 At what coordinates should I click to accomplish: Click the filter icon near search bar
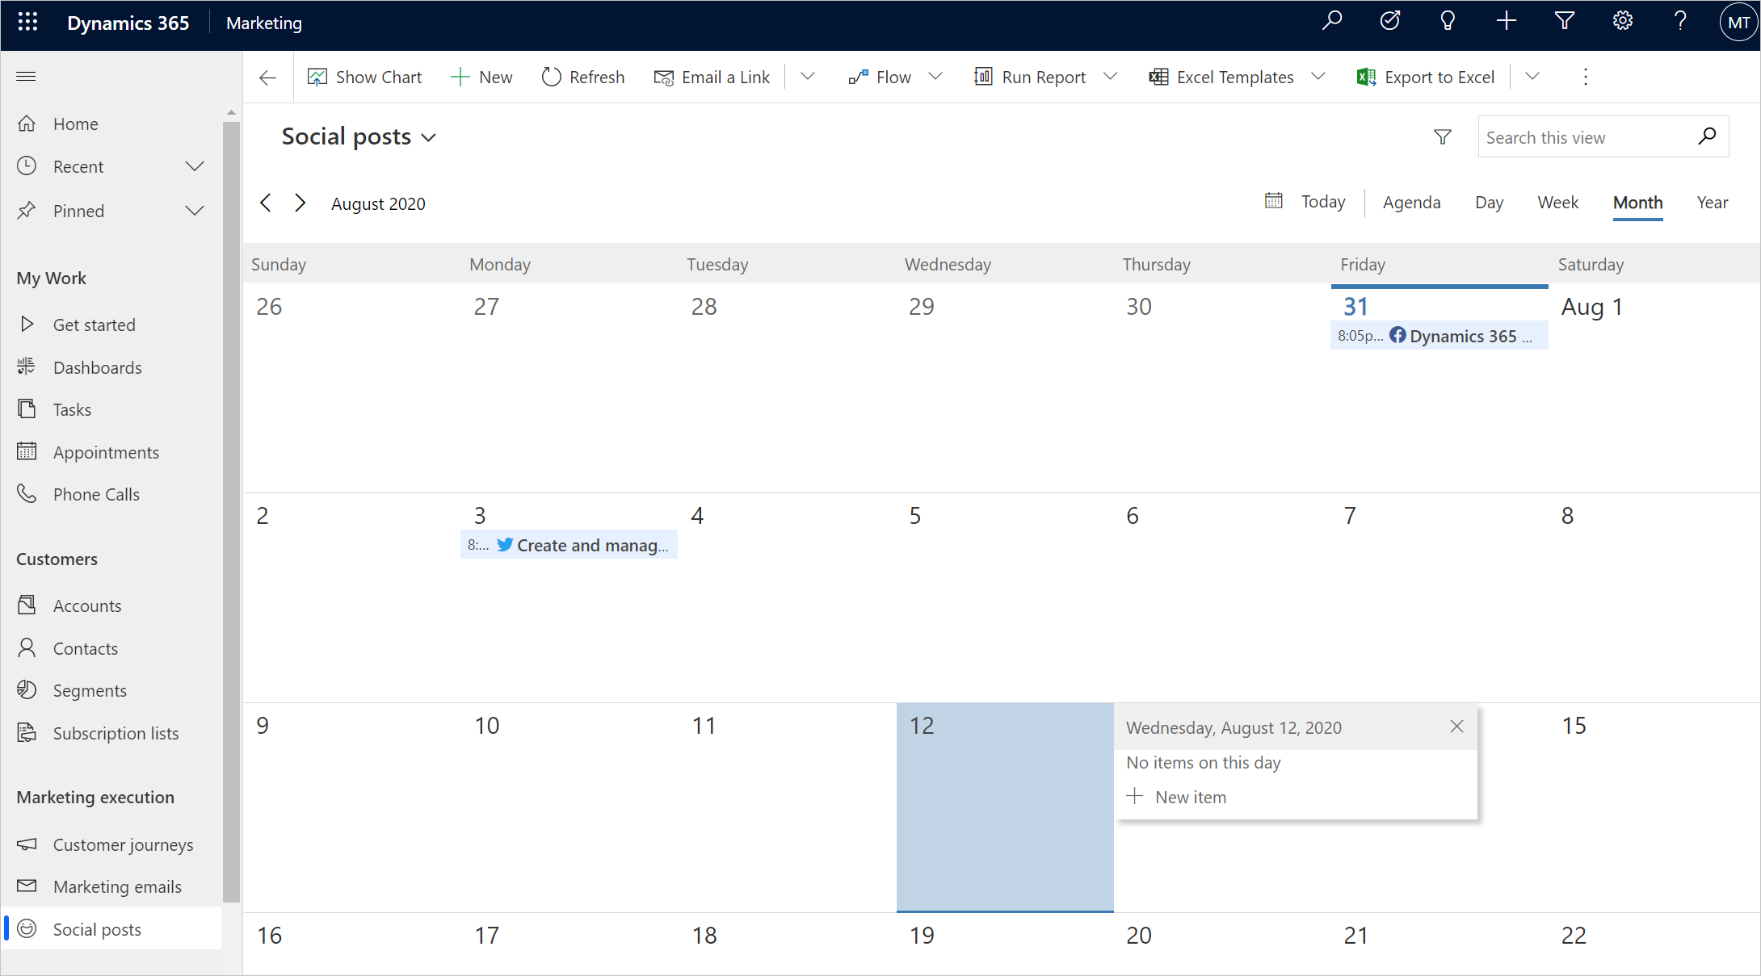1443,136
